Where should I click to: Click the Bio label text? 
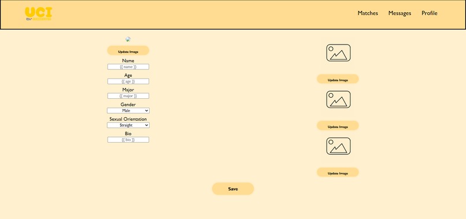pos(128,133)
